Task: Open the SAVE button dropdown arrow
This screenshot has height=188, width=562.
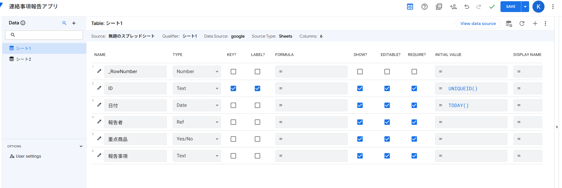Action: click(x=525, y=7)
